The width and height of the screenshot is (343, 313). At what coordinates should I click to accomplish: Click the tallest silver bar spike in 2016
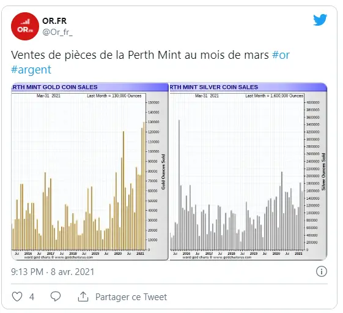pyautogui.click(x=179, y=185)
